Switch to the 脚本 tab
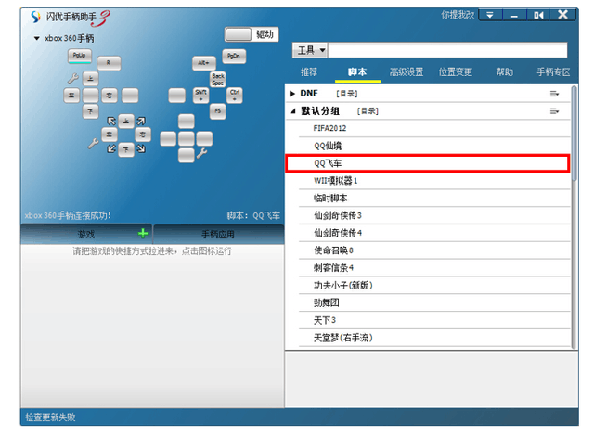The width and height of the screenshot is (594, 436). pyautogui.click(x=357, y=72)
